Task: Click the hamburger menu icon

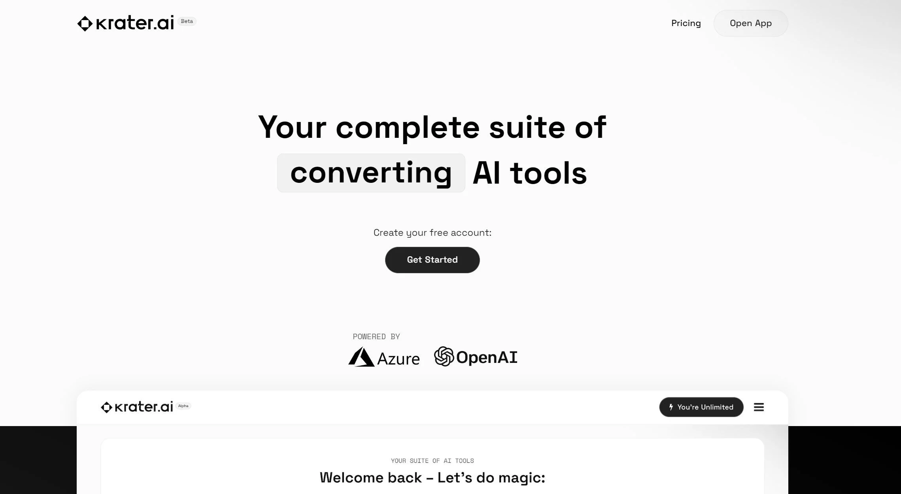Action: tap(759, 406)
